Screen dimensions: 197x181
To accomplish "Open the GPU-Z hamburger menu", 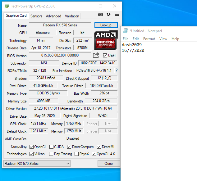I will [x=117, y=14].
